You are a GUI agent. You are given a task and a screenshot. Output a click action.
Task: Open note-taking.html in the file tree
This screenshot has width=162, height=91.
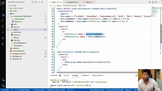(18, 51)
